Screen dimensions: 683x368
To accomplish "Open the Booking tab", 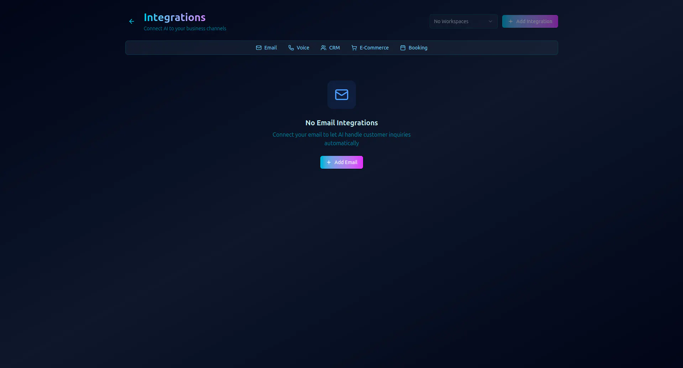I will (x=414, y=48).
